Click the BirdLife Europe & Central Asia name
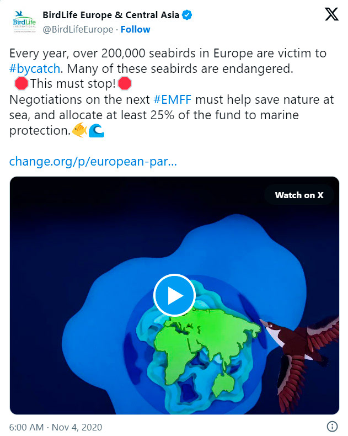348x436 pixels. pyautogui.click(x=111, y=15)
